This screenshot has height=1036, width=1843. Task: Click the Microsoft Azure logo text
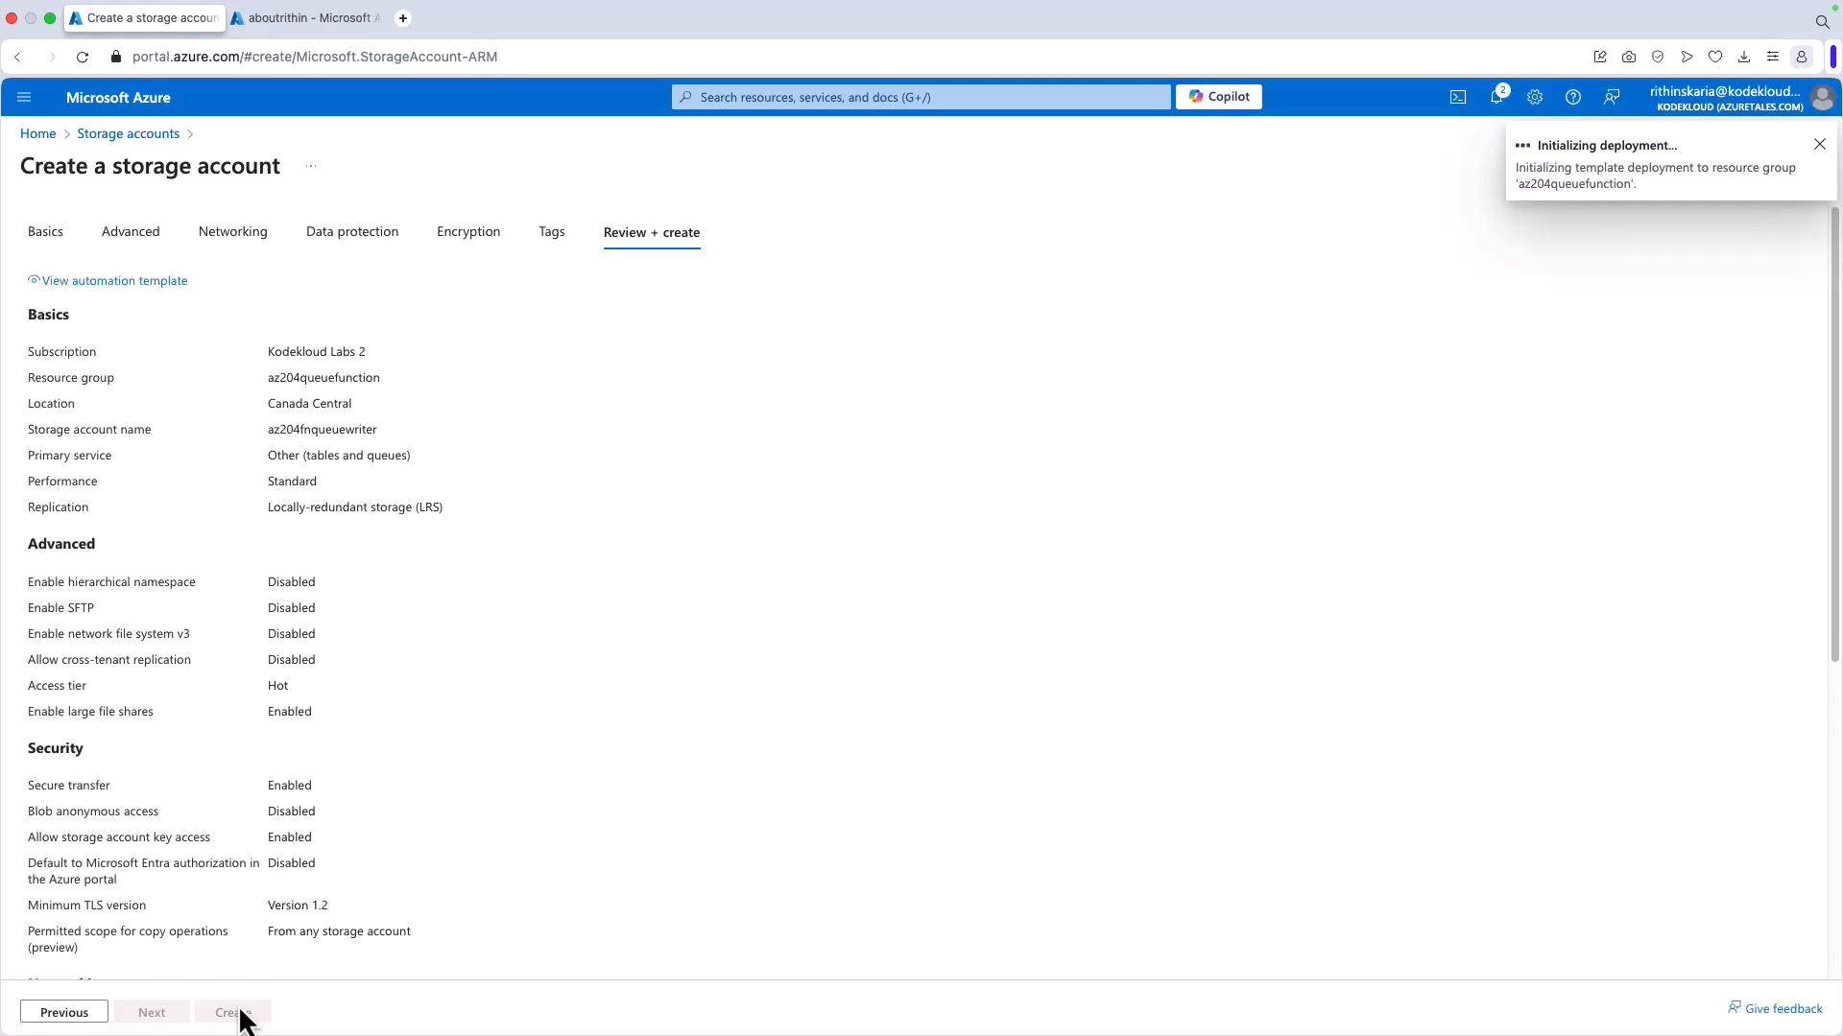coord(118,98)
